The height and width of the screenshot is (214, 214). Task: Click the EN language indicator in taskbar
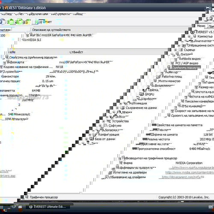click(211, 207)
